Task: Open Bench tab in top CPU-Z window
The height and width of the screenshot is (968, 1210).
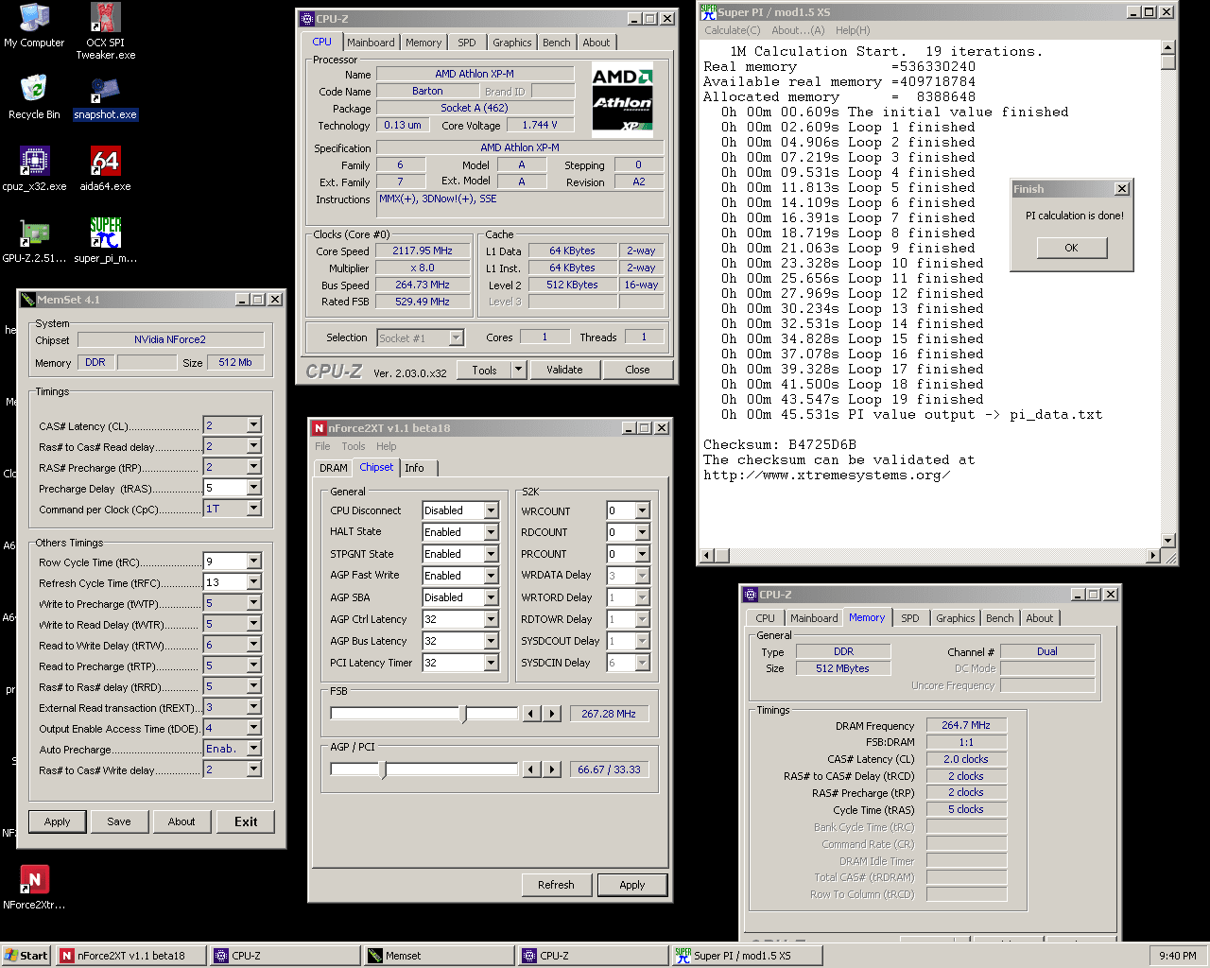Action: coord(557,43)
